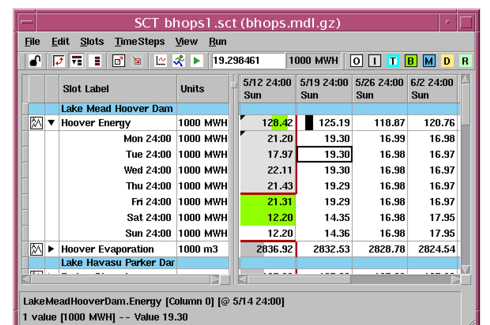
Task: Select the 5/12 24:00 Sun column header
Action: click(x=268, y=89)
